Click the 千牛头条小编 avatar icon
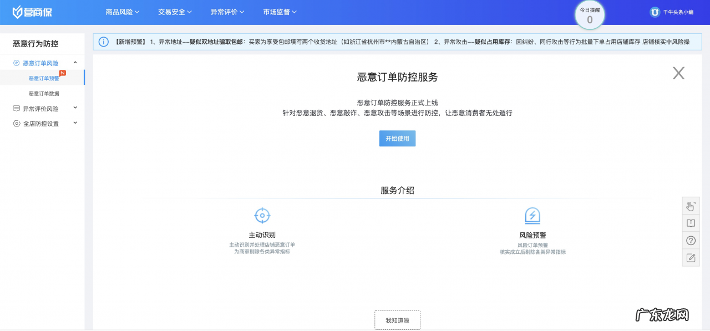 pos(655,11)
